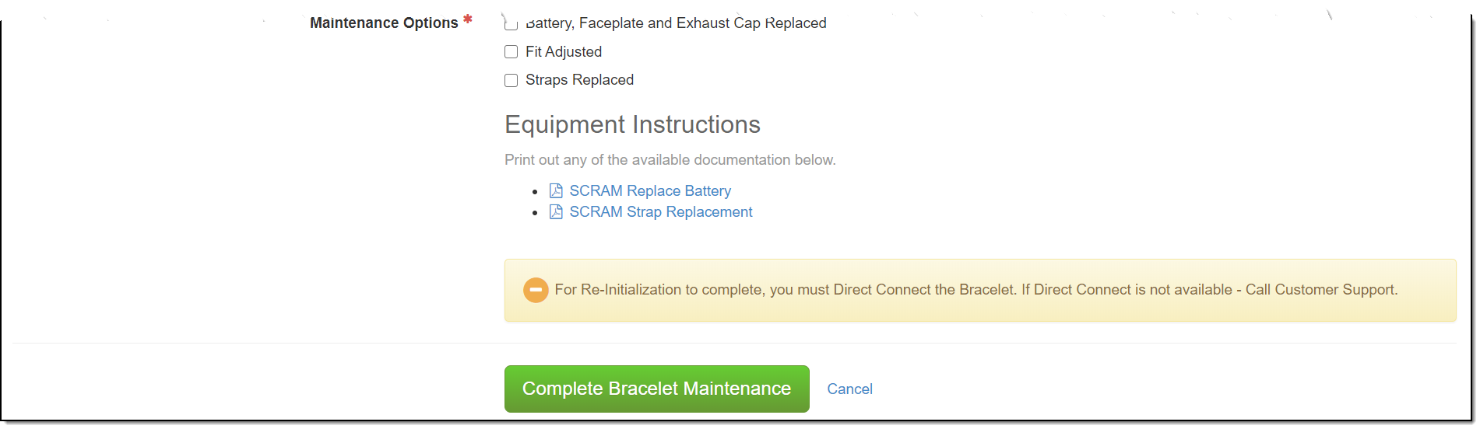1480x429 pixels.
Task: Click the PDF icon beside SCRAM Replace Battery
Action: (x=556, y=191)
